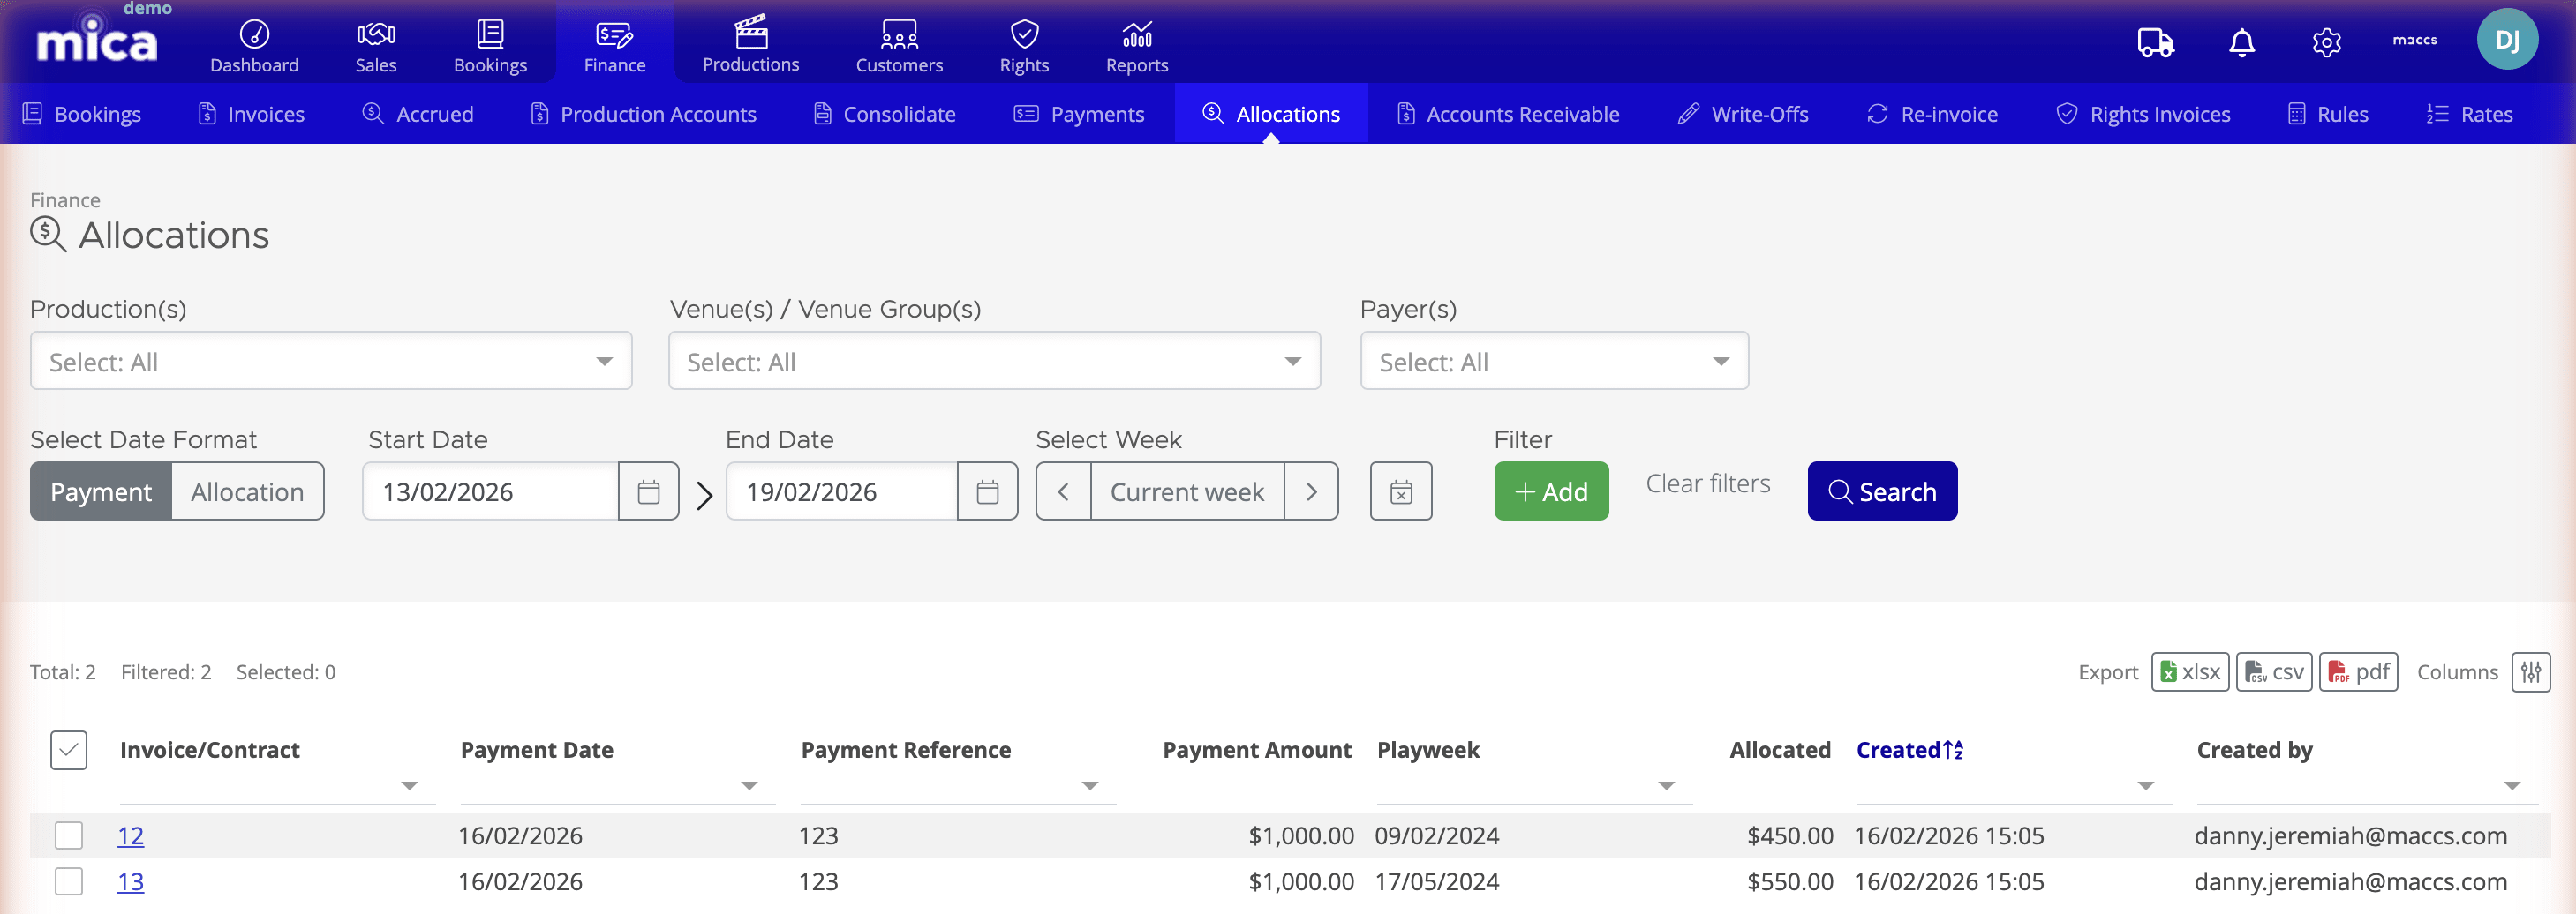
Task: Switch to the Accounts Receivable tab
Action: coord(1507,113)
